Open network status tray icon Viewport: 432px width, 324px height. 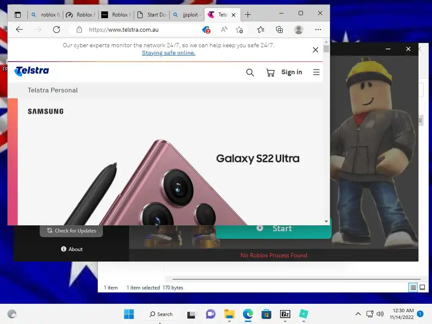370,314
